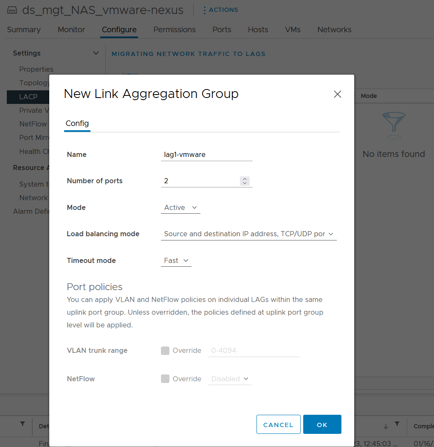Click OK to create the link aggregation group
This screenshot has height=447, width=434.
tap(322, 424)
